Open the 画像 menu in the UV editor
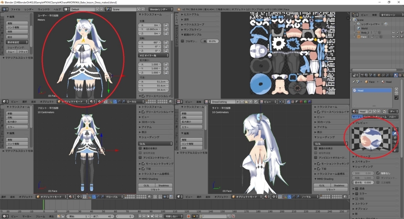The width and height of the screenshot is (404, 219). 199,102
